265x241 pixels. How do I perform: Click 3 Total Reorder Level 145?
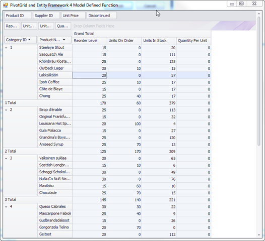(x=90, y=200)
